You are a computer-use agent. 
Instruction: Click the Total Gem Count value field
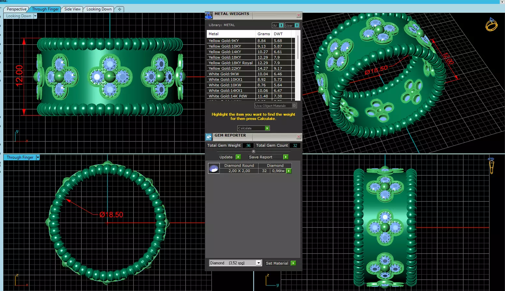click(x=295, y=145)
